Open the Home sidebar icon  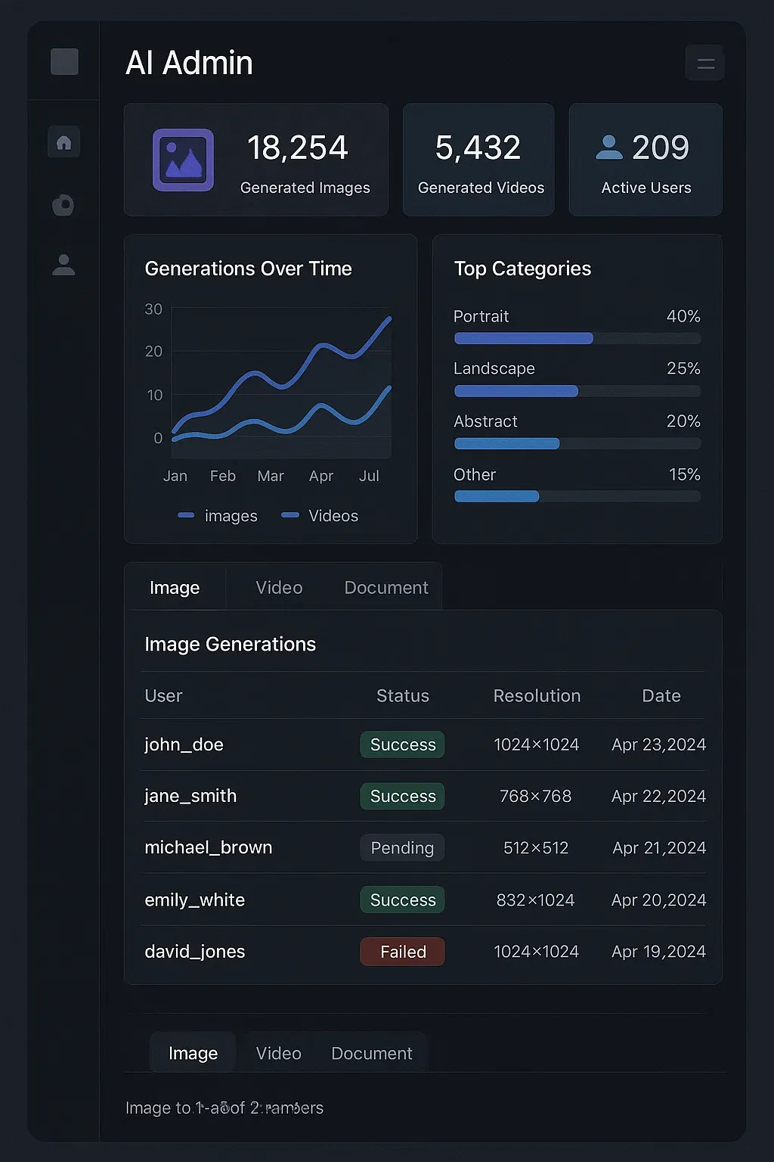click(64, 142)
